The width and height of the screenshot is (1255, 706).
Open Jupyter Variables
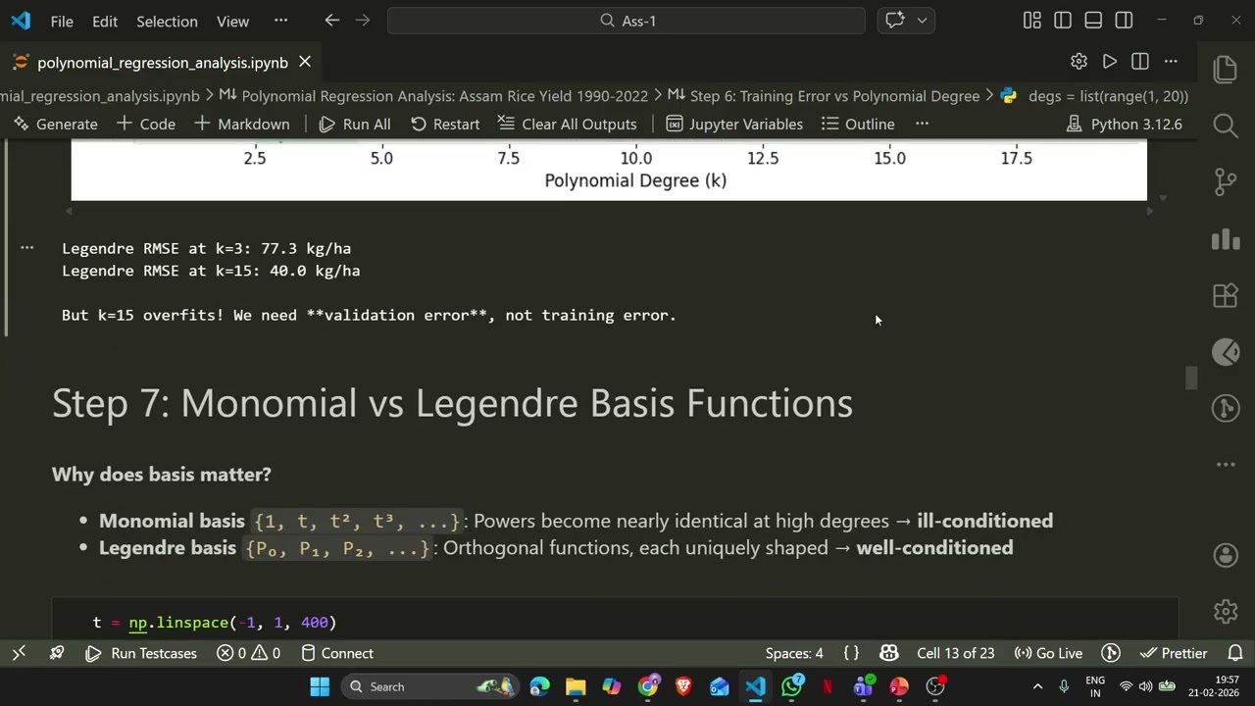pyautogui.click(x=734, y=124)
